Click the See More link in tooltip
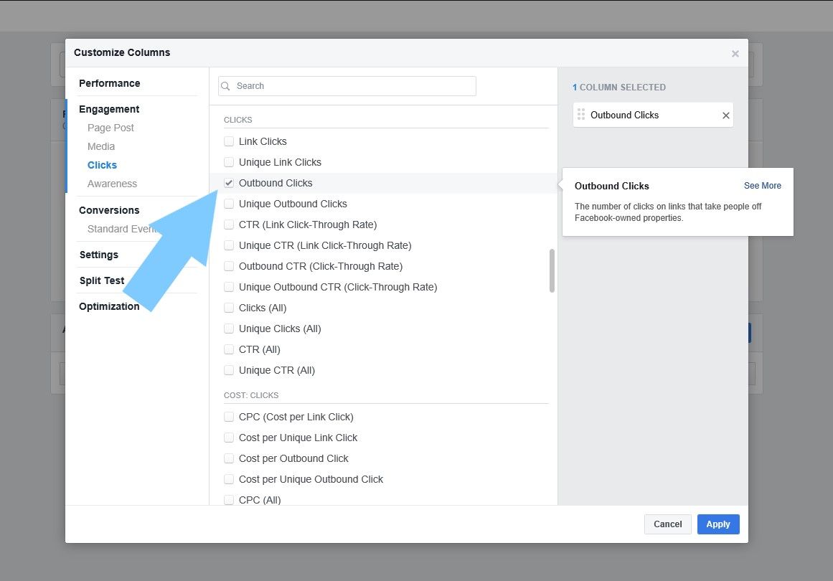 (763, 186)
